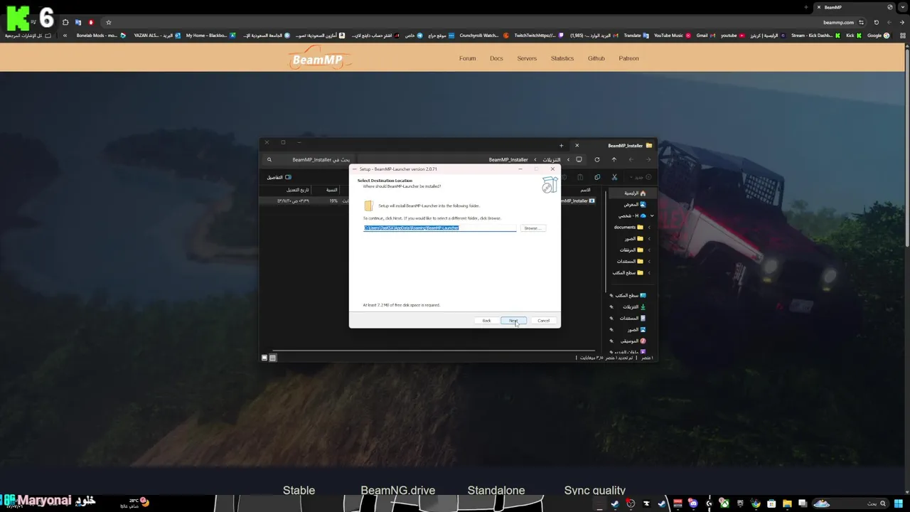Add new File Explorer tab

(x=562, y=146)
